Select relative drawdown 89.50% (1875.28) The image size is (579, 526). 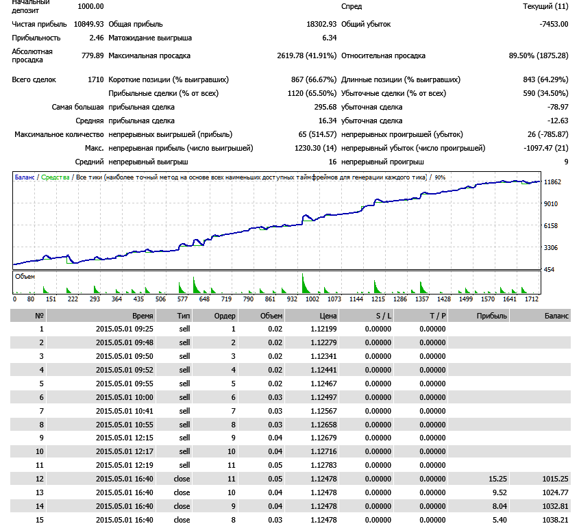539,55
